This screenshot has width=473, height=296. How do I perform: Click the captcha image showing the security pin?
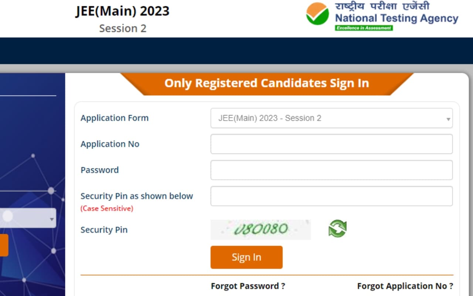[261, 229]
